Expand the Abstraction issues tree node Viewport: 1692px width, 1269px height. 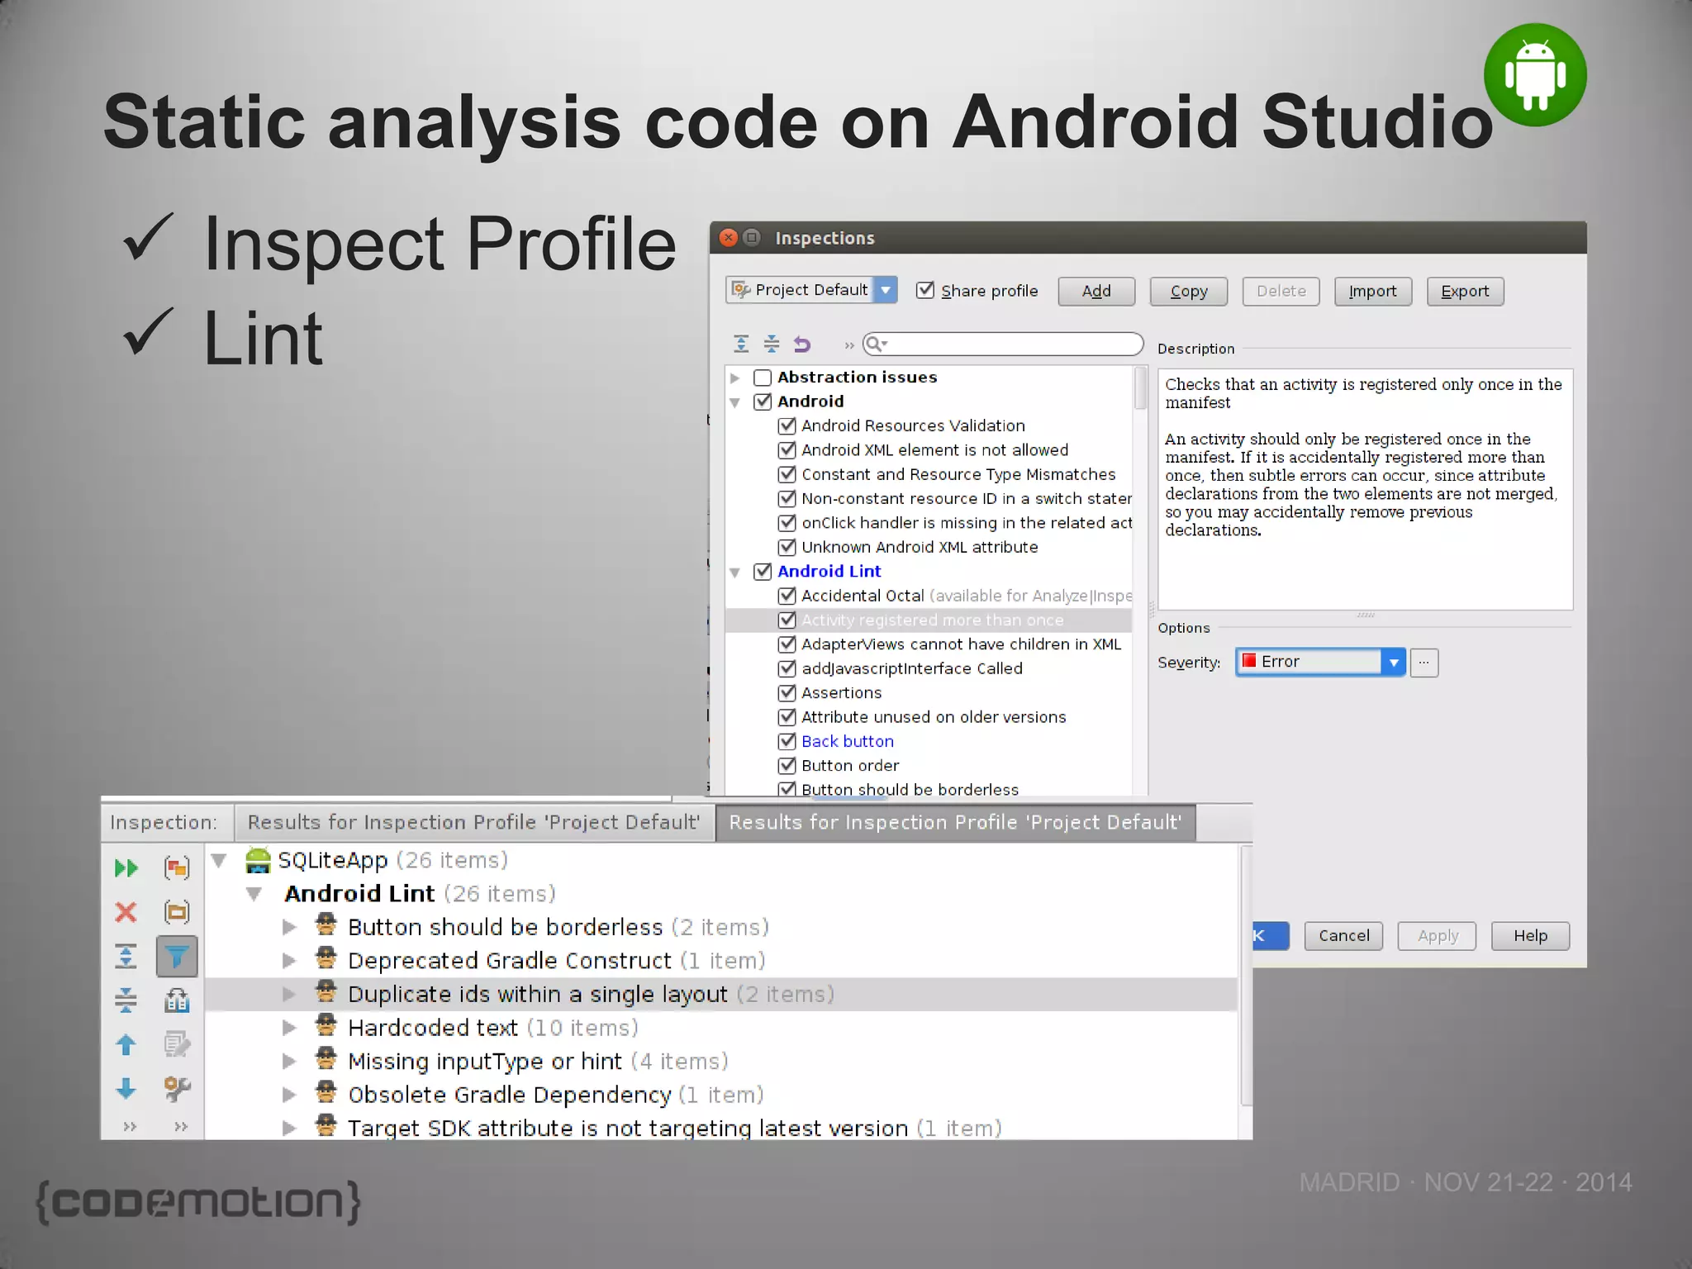735,378
